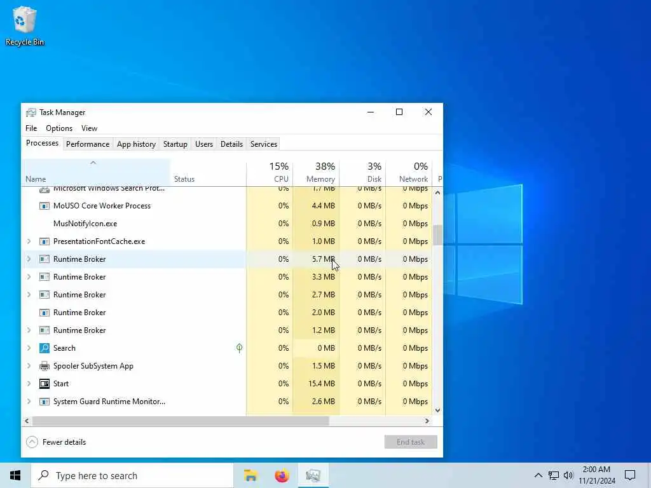
Task: Expand the Runtime Broker 5.7 MB row
Action: pyautogui.click(x=29, y=259)
